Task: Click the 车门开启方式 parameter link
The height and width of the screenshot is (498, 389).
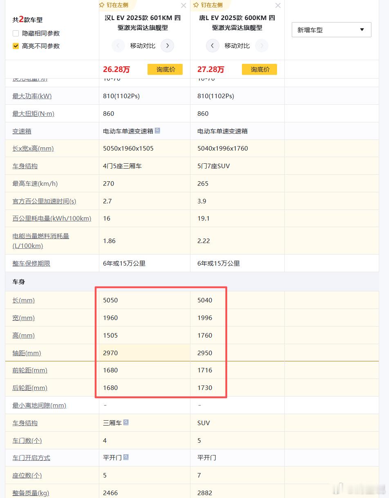Action: [x=31, y=458]
